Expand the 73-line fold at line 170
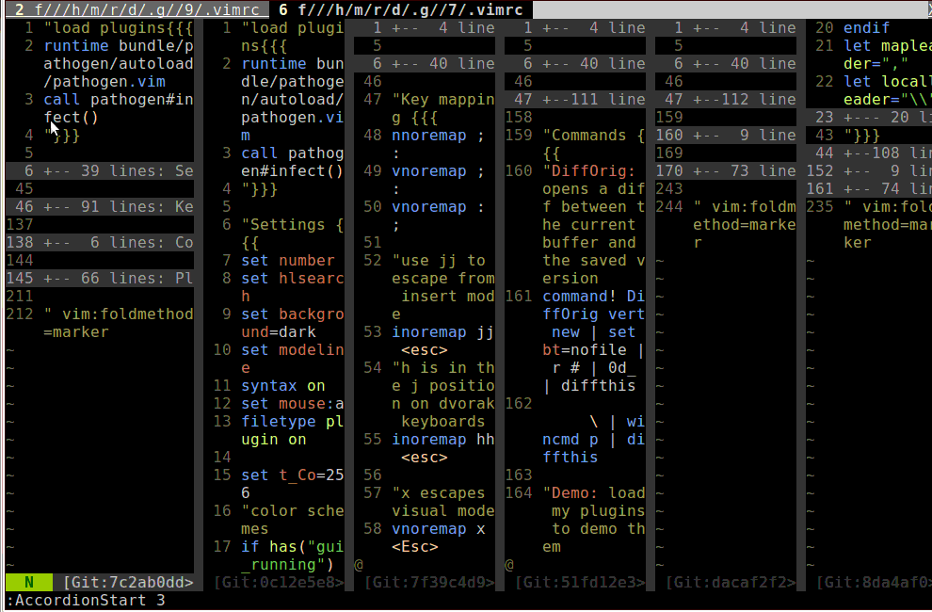932x612 pixels. 726,170
